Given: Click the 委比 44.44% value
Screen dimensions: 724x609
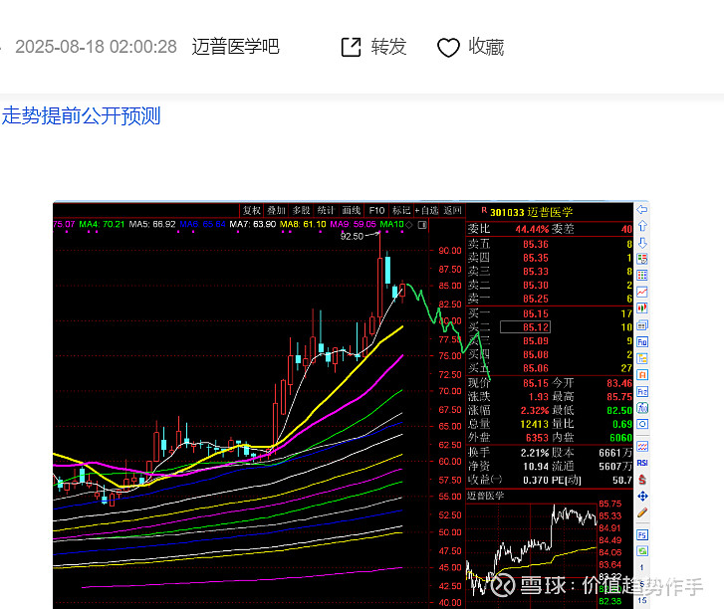Looking at the screenshot, I should pos(532,229).
